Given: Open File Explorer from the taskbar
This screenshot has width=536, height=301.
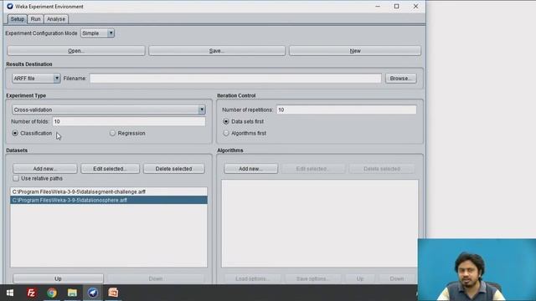Looking at the screenshot, I should 72,293.
